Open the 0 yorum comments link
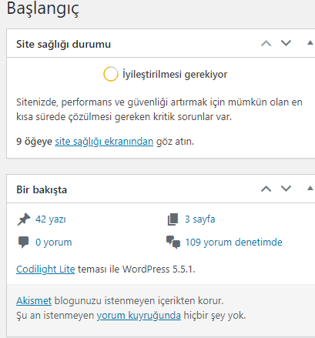 tap(54, 243)
